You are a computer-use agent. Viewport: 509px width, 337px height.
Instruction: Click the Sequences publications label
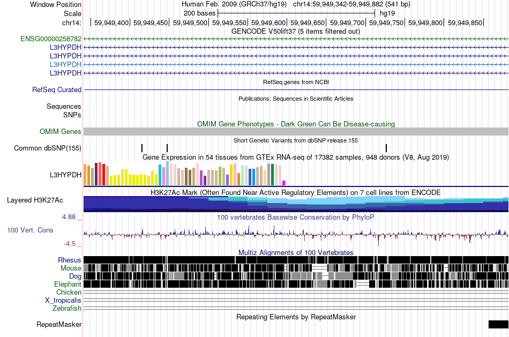[x=64, y=107]
